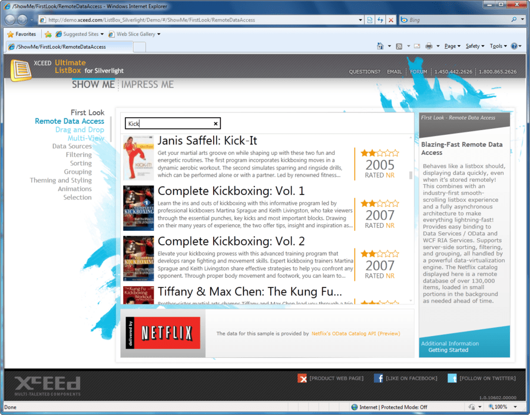Open the address bar history dropdown
530x415 pixels.
point(360,20)
